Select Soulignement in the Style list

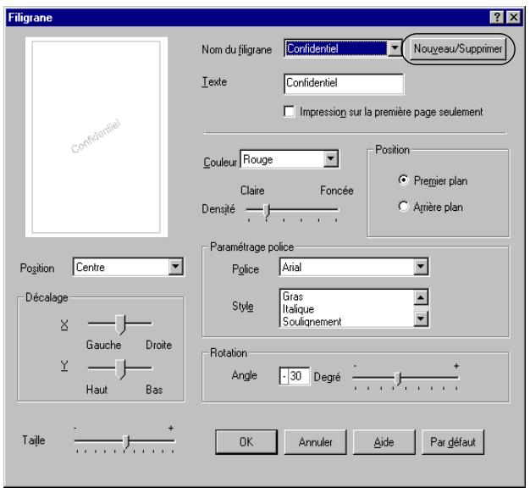pos(312,322)
